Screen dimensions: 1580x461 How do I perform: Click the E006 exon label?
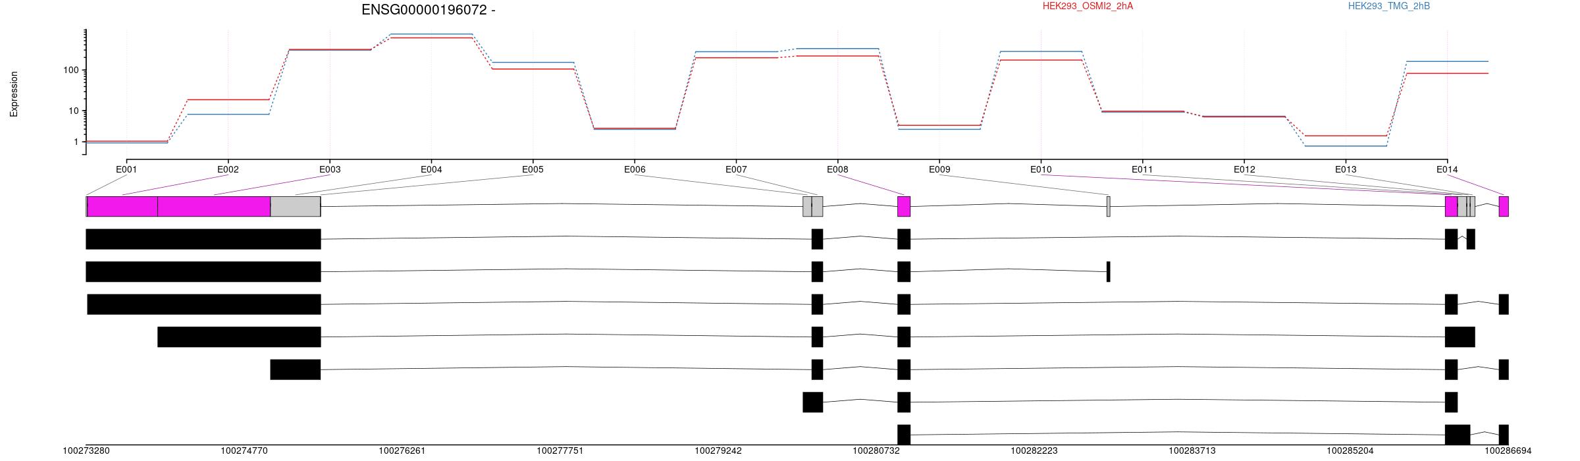[635, 169]
